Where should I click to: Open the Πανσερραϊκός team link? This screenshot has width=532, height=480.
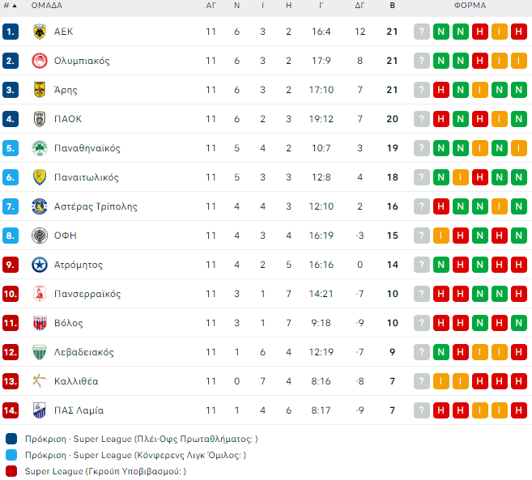(87, 294)
